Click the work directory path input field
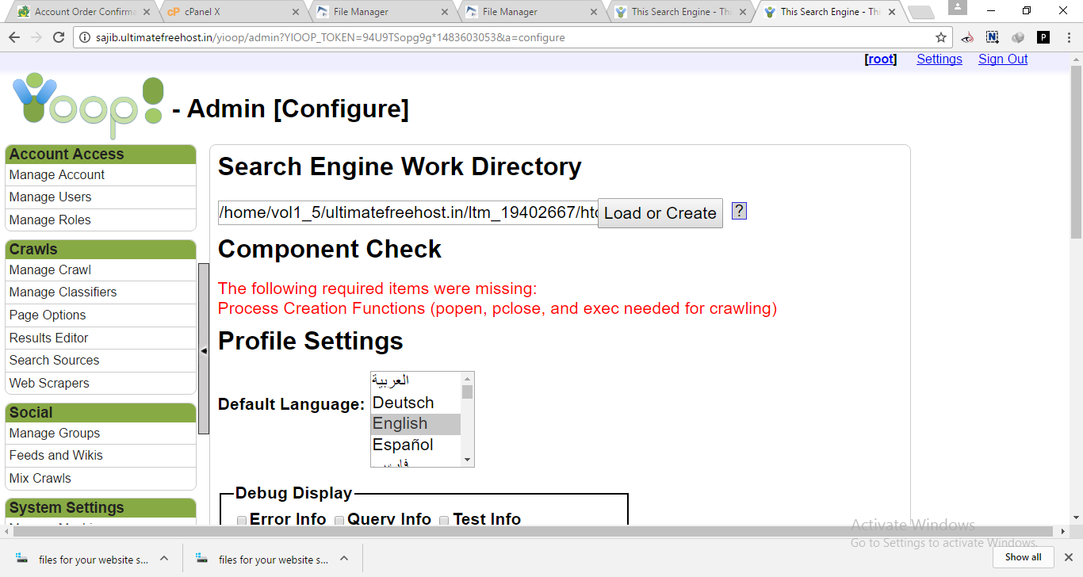Screen dimensions: 1083x577 pyautogui.click(x=408, y=212)
